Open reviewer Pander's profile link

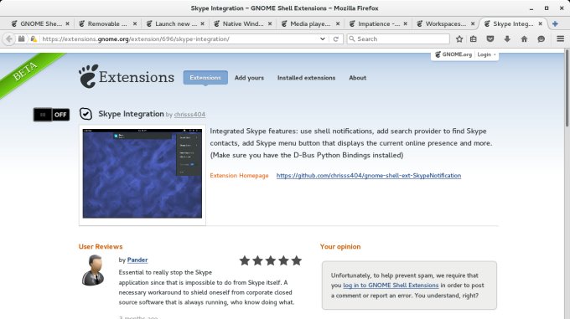tap(137, 260)
